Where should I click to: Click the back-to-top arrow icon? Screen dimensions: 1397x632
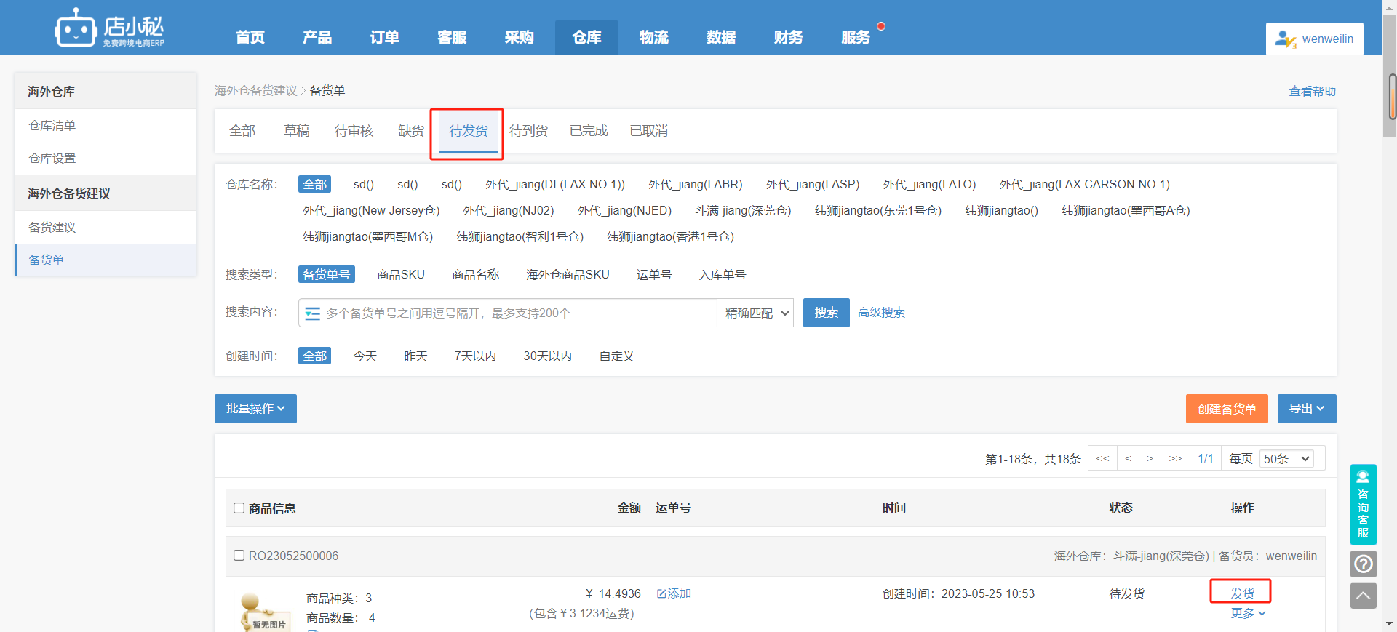pos(1363,596)
